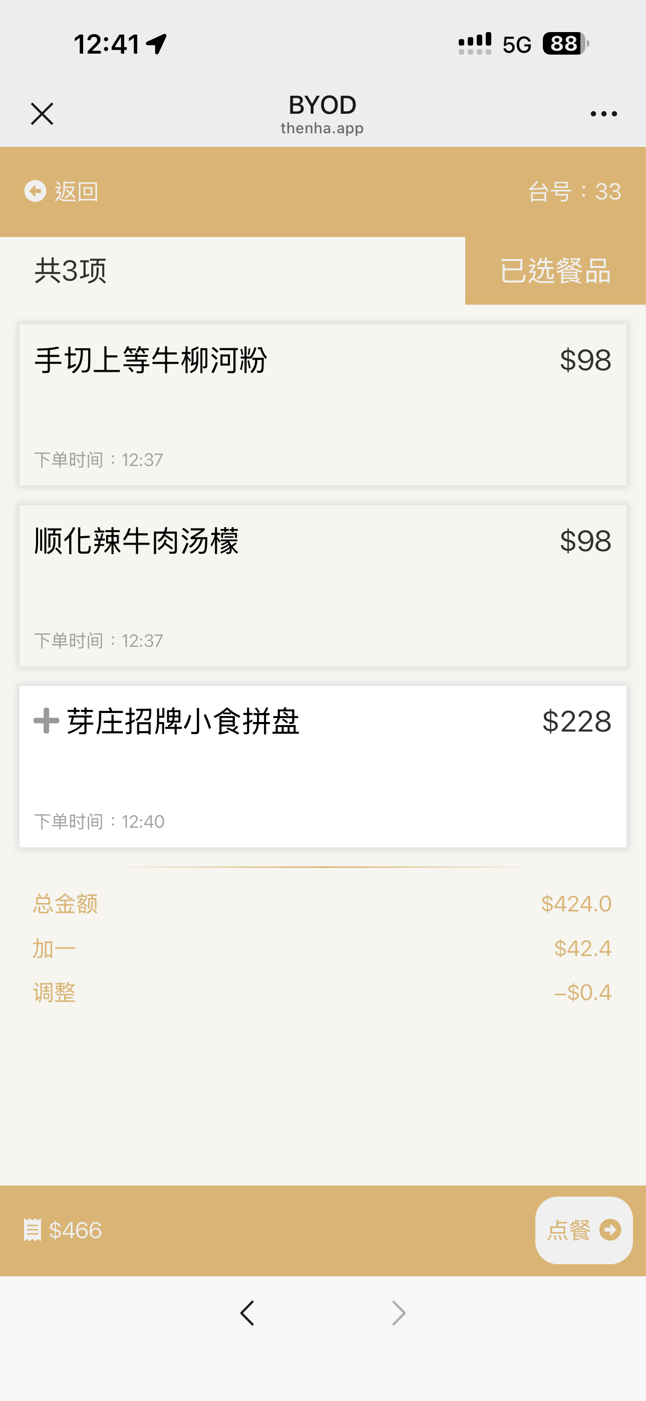
Task: Tap the battery indicator showing 88
Action: pyautogui.click(x=565, y=44)
